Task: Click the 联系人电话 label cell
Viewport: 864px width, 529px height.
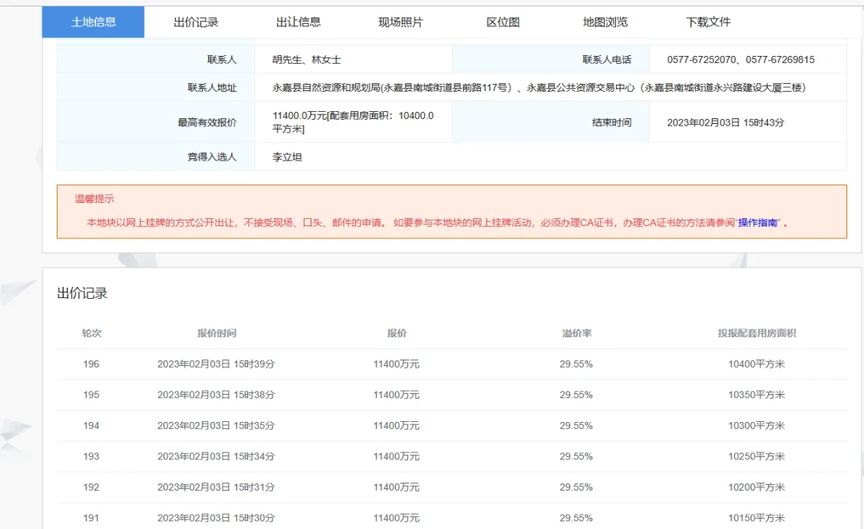Action: 550,59
